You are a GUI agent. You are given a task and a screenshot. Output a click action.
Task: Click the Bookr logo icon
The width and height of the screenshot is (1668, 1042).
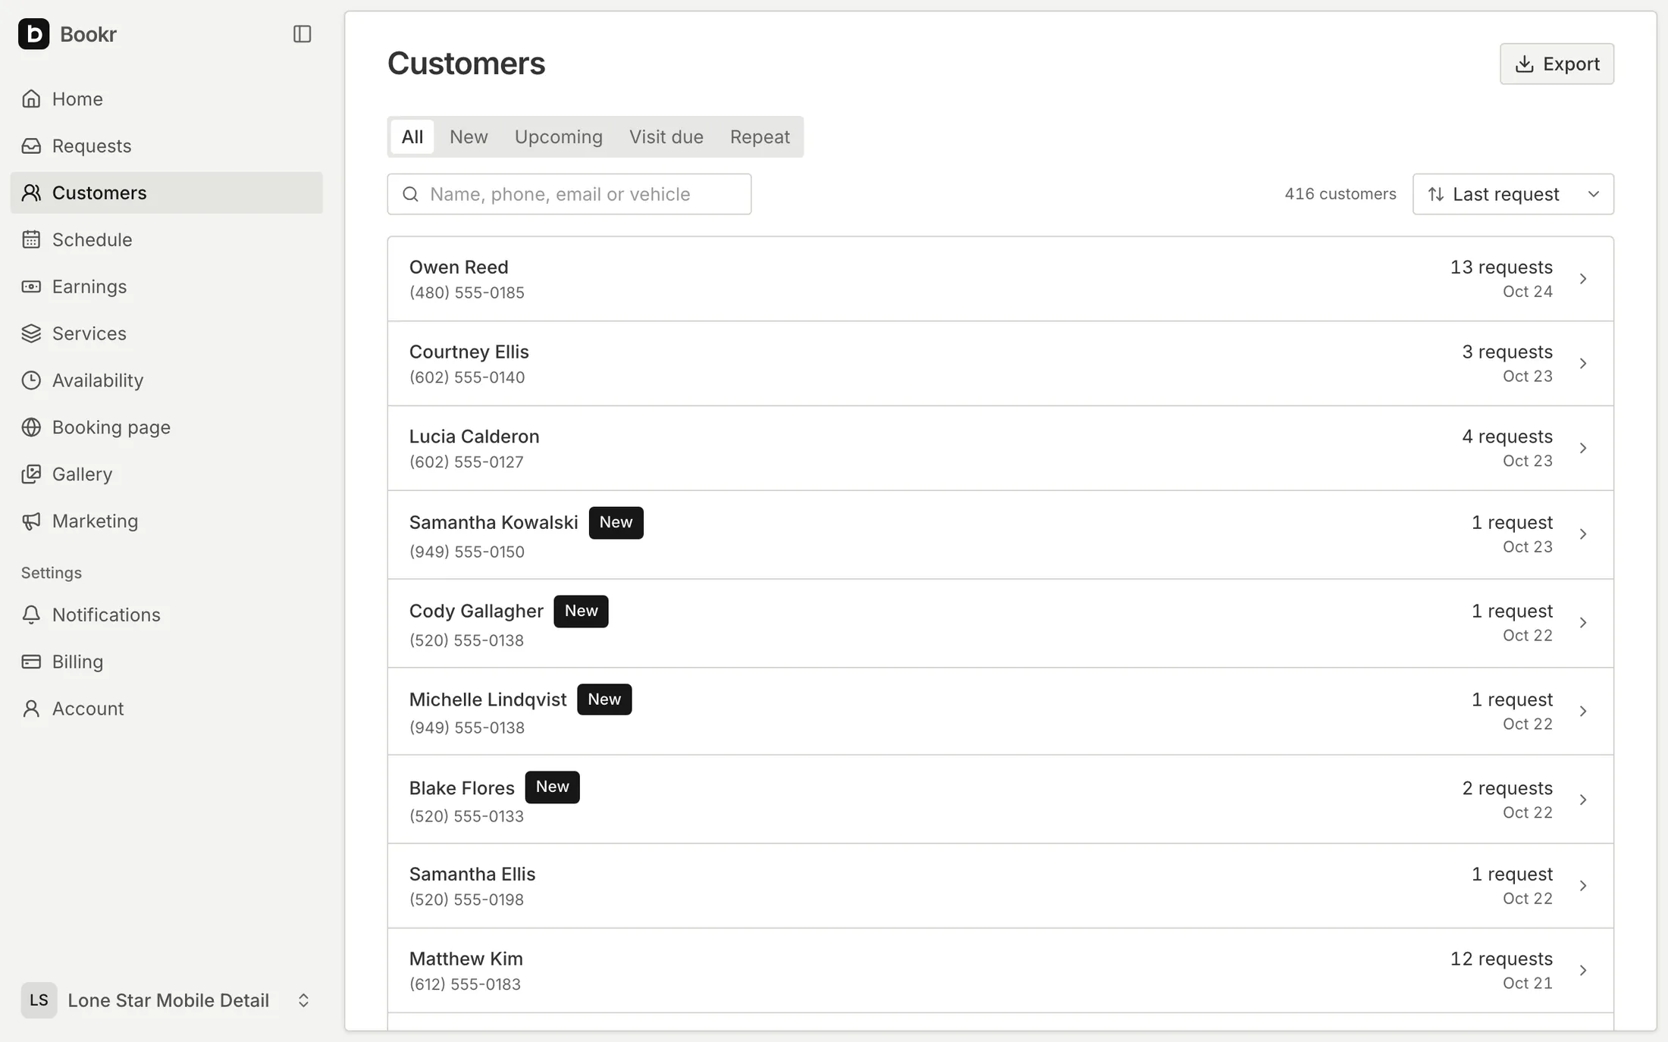click(x=33, y=34)
